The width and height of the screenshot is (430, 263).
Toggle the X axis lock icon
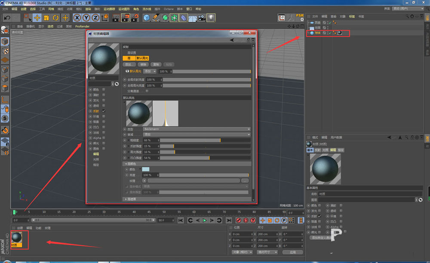point(77,18)
